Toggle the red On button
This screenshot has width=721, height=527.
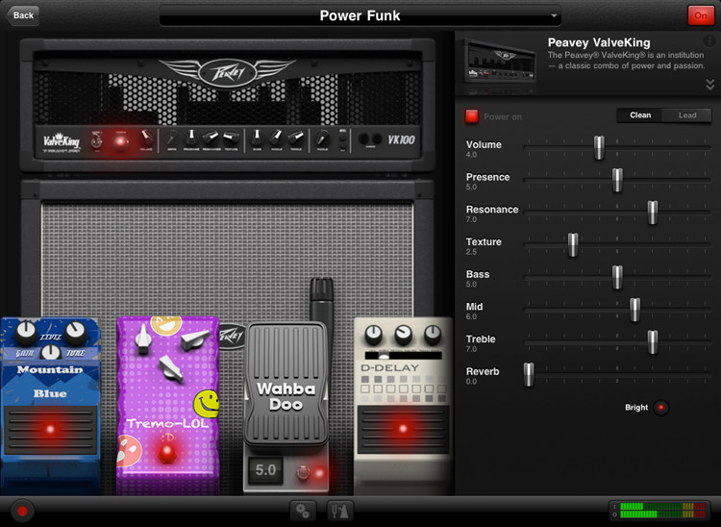click(700, 15)
